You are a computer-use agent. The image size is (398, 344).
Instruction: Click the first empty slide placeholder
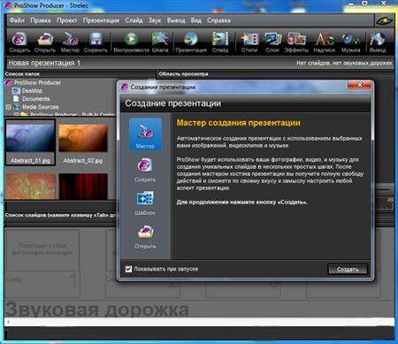pyautogui.click(x=42, y=264)
